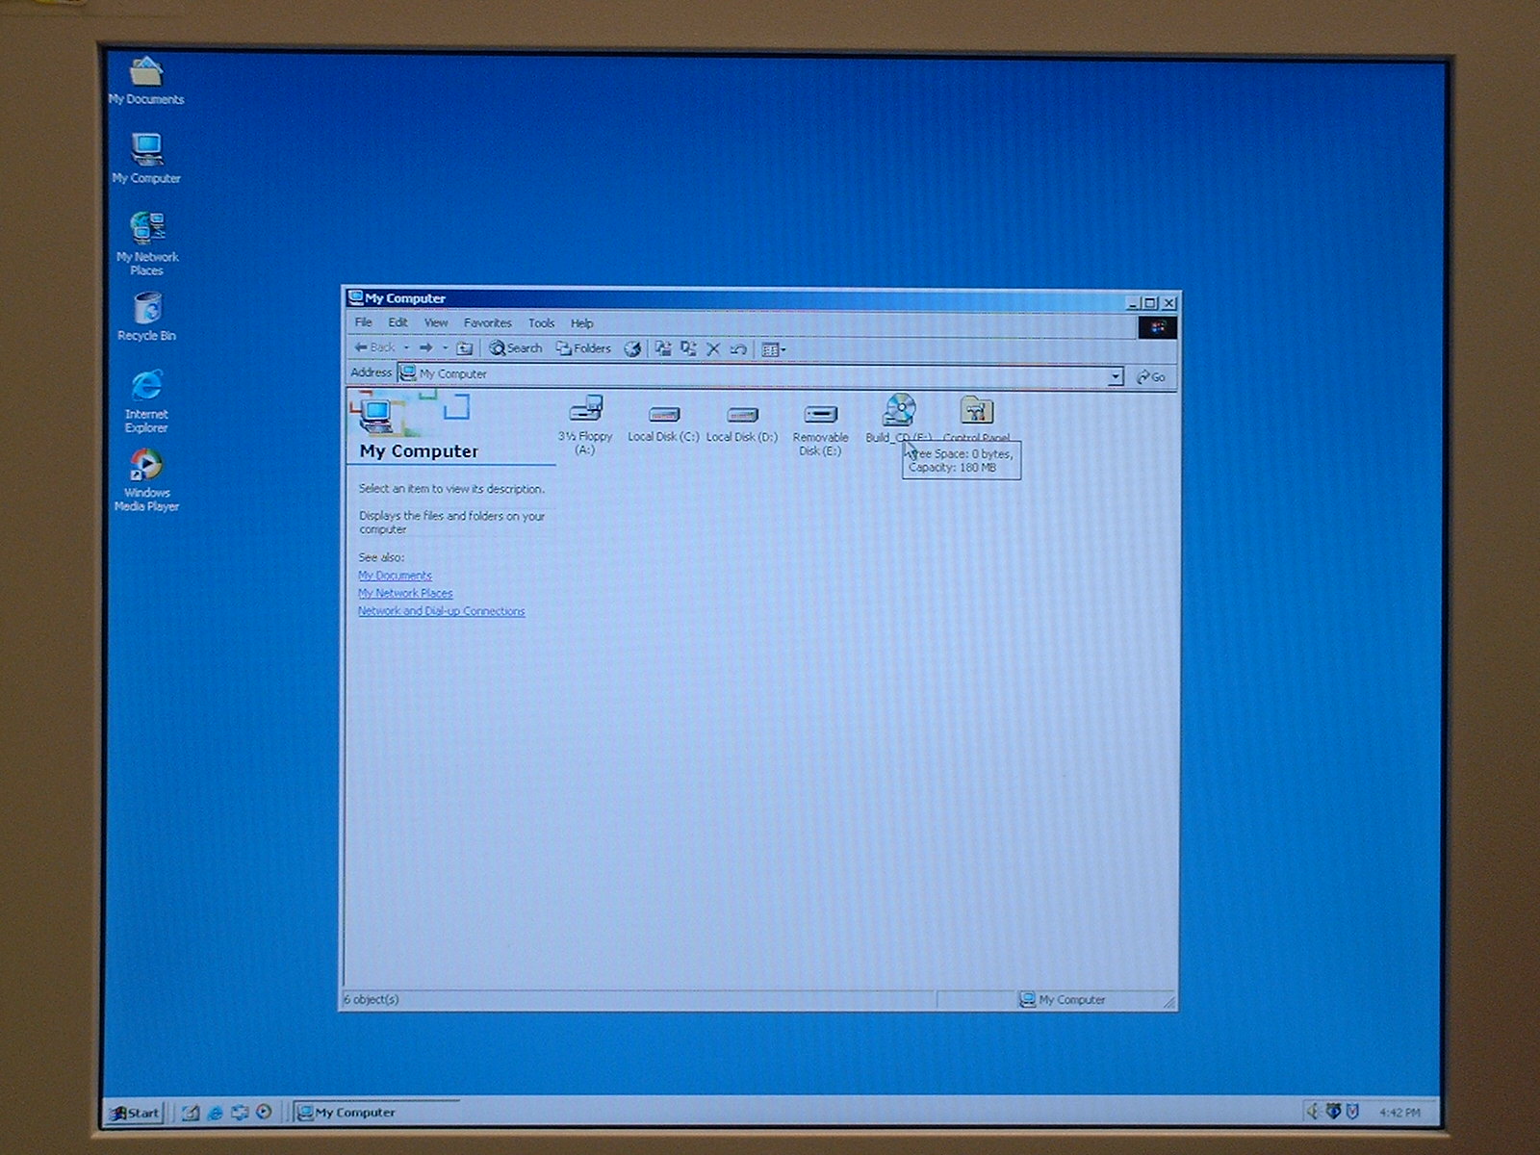Open the Tools menu

coord(541,323)
